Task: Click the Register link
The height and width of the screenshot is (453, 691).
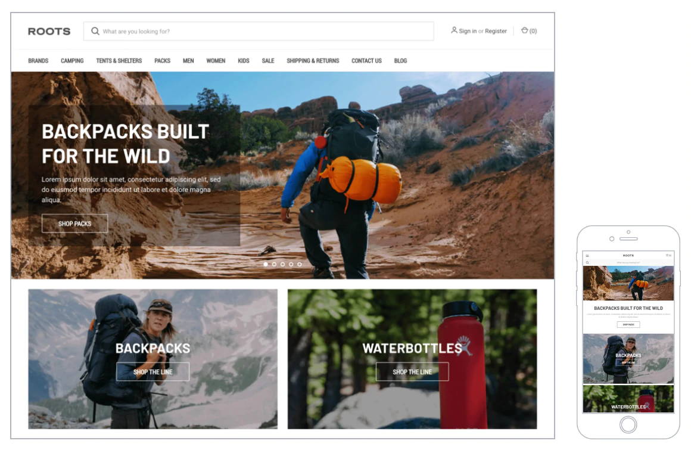Action: [x=496, y=32]
